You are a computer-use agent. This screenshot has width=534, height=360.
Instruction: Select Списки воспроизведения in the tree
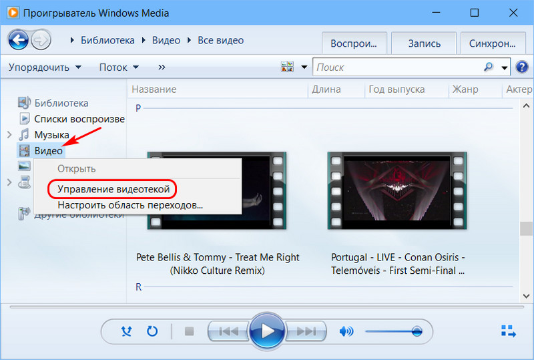(79, 119)
